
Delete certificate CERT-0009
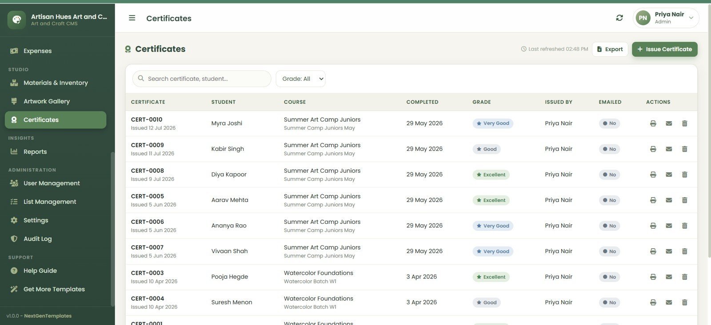click(684, 149)
